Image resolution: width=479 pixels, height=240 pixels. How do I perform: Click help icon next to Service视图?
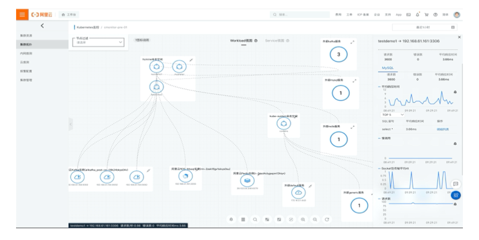(288, 40)
